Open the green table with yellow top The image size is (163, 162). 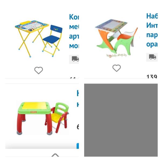tap(34, 118)
